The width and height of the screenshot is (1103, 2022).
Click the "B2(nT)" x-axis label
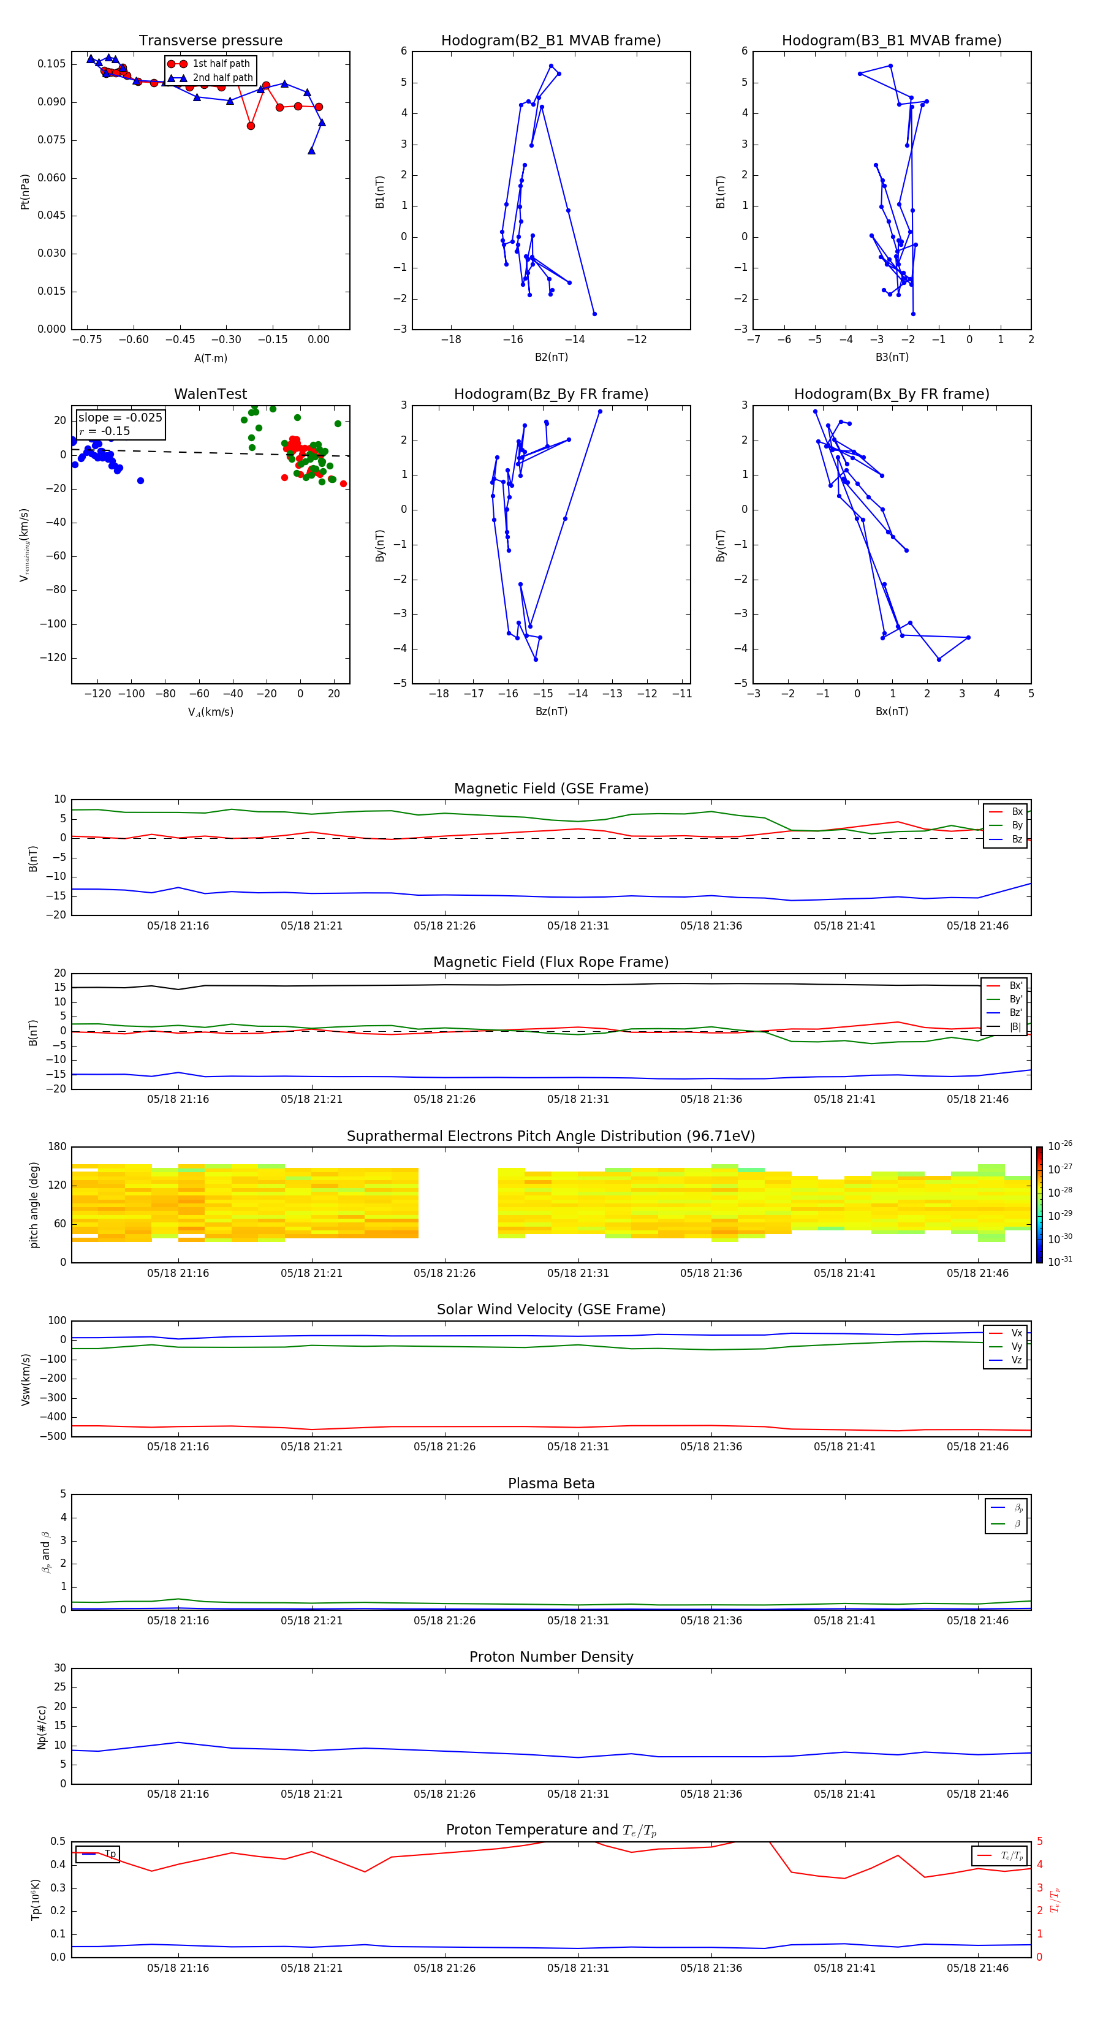(x=551, y=357)
